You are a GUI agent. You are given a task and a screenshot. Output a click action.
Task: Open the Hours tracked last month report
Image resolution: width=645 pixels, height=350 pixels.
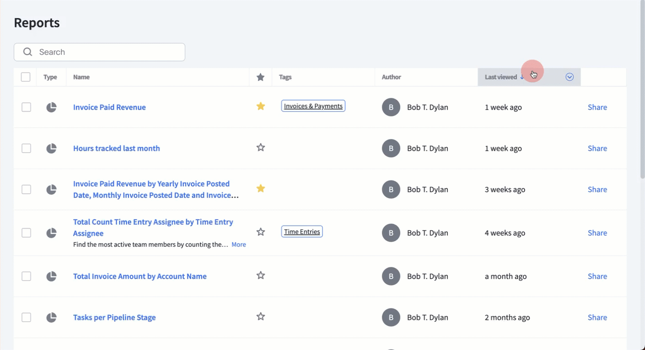pyautogui.click(x=117, y=148)
